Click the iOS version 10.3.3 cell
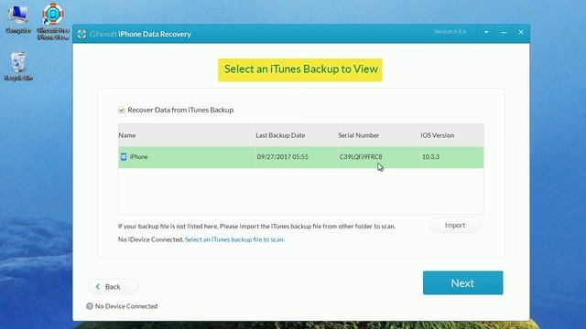 (x=430, y=156)
